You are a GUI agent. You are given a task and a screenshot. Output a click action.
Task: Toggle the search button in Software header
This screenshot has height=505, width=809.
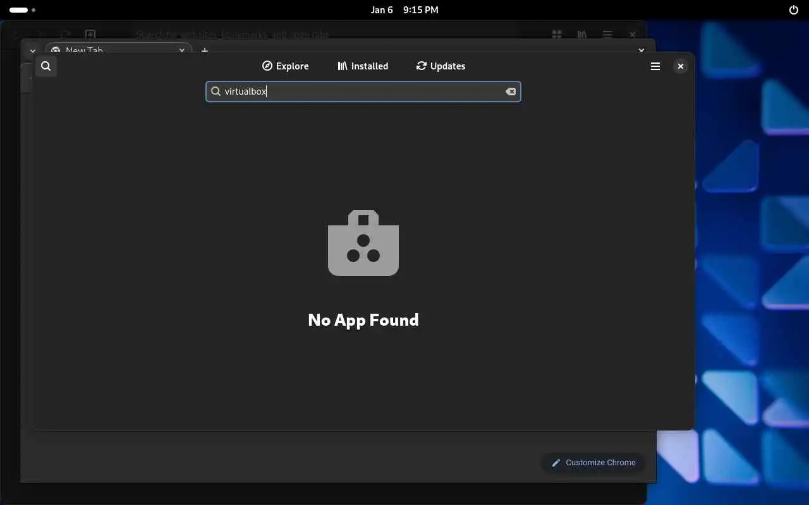pyautogui.click(x=46, y=66)
